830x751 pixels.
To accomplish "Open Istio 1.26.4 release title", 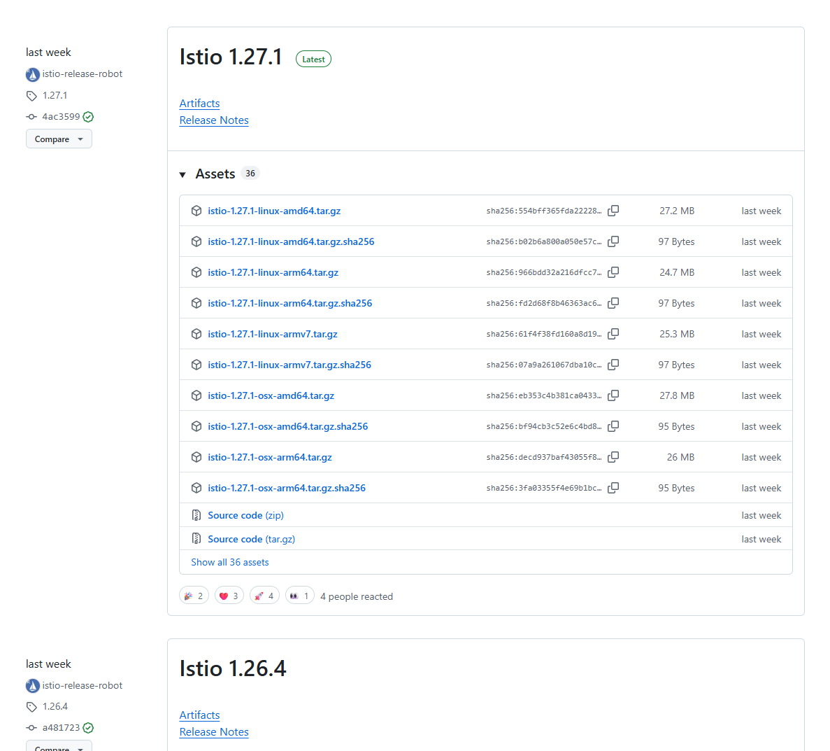I will click(233, 668).
